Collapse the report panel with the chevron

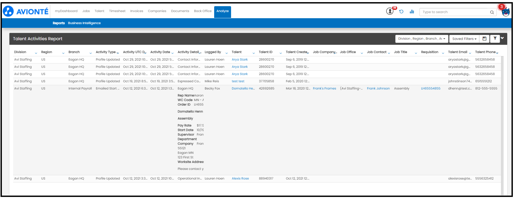[x=502, y=38]
